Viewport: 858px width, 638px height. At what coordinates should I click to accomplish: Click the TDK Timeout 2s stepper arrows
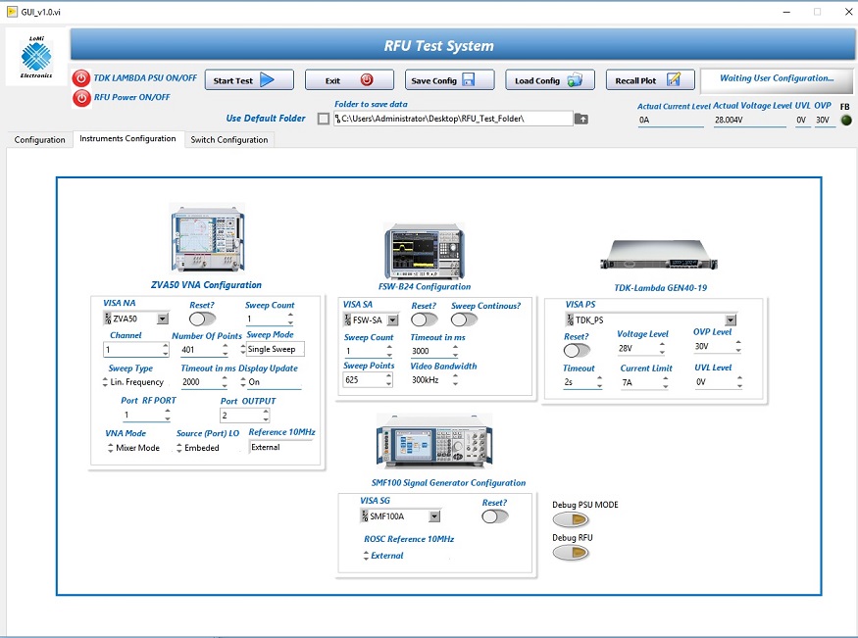[600, 382]
